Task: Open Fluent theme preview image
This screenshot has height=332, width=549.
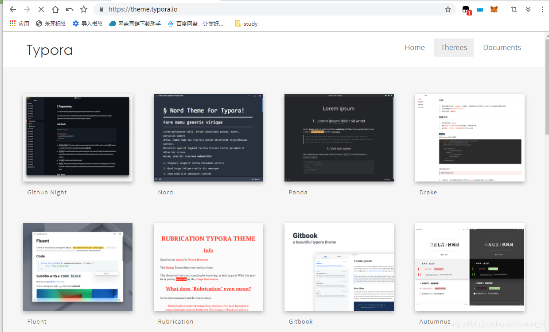Action: pos(78,267)
